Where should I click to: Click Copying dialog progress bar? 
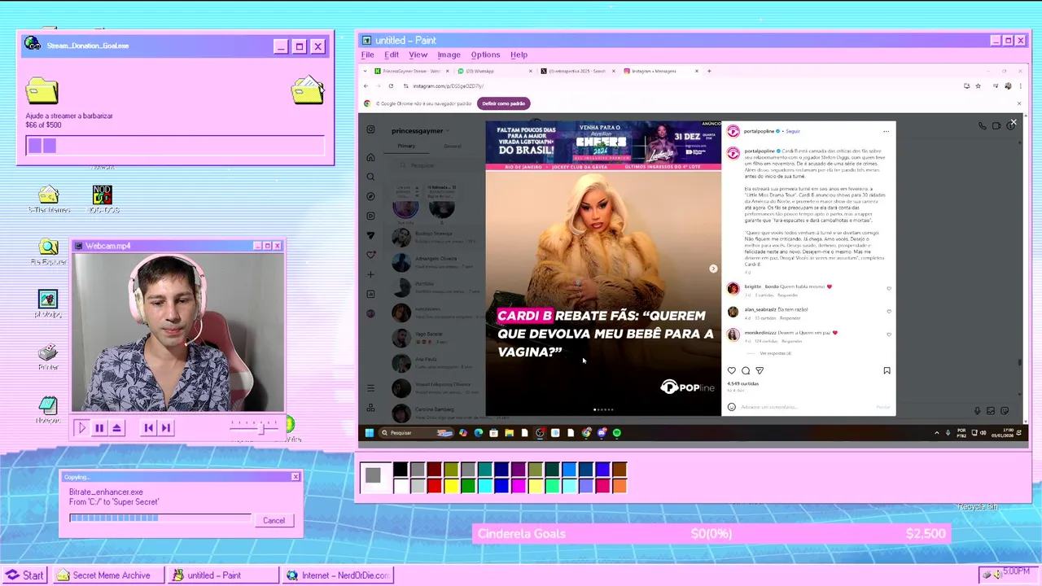click(160, 518)
